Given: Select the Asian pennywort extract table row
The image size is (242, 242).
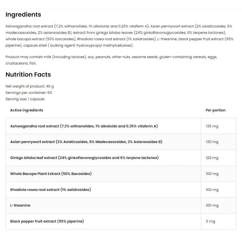Looking at the screenshot, I should (121, 142).
